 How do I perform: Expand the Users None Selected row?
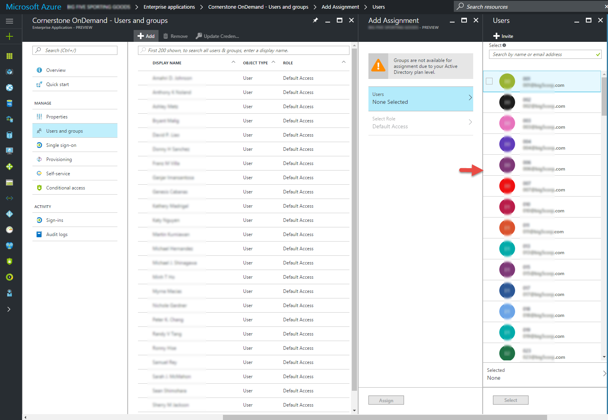(x=421, y=98)
